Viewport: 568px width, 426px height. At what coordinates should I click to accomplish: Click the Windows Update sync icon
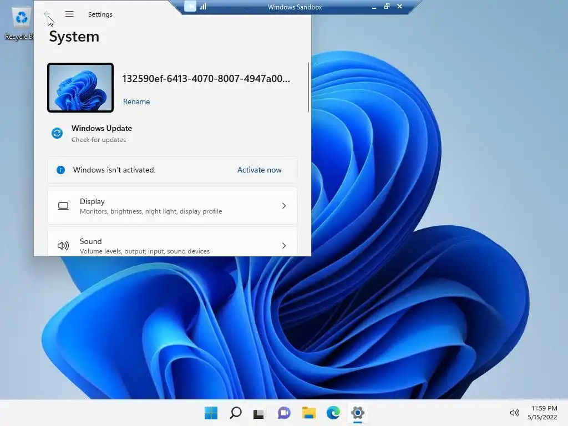(57, 133)
